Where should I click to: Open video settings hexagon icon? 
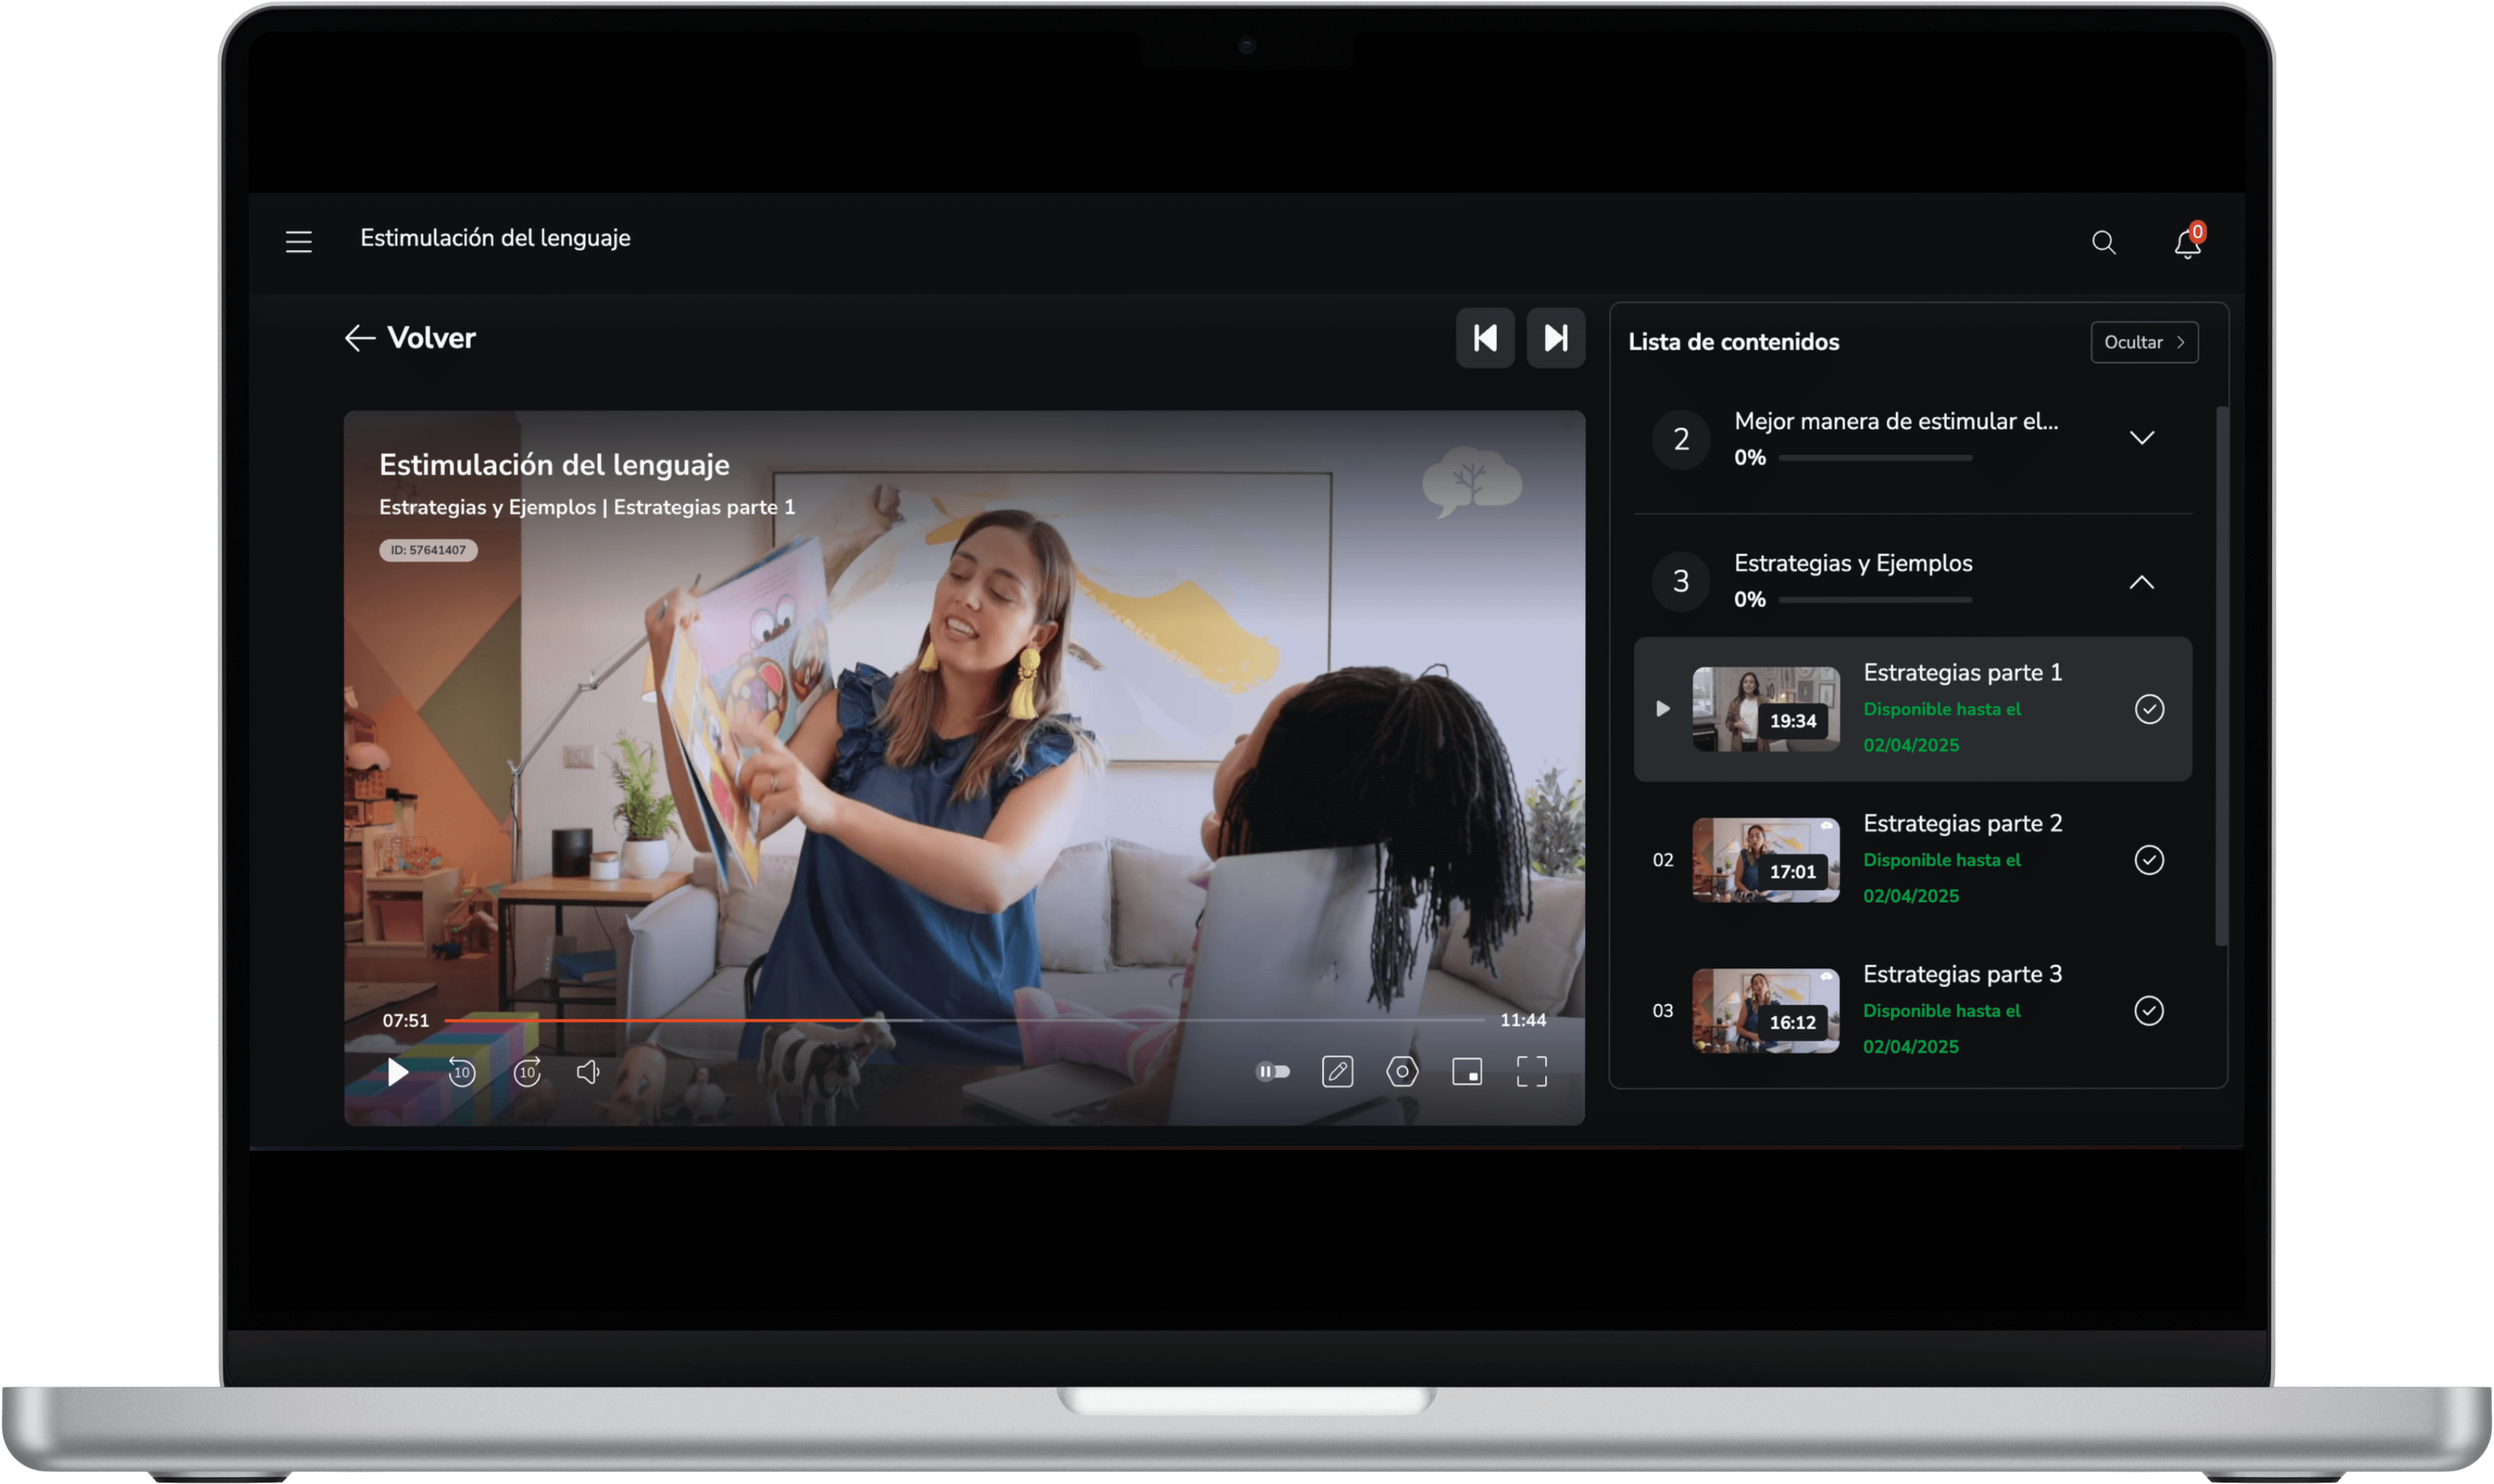1402,1072
